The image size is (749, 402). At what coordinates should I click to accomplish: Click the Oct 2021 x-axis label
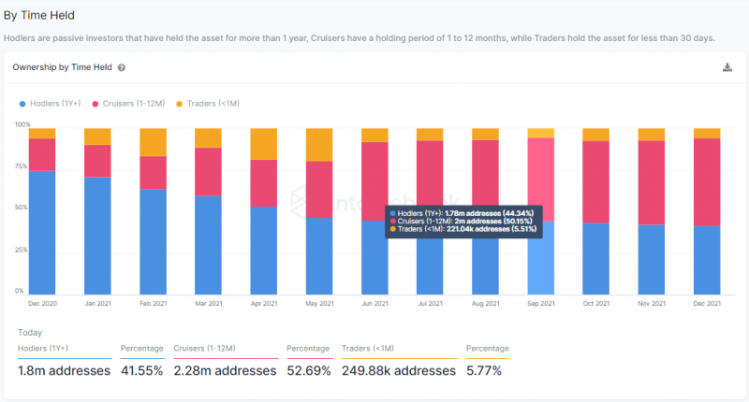596,303
